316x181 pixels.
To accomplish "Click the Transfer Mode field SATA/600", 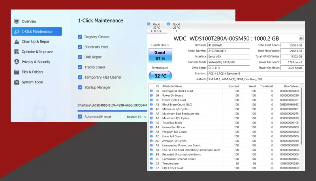I will click(229, 62).
